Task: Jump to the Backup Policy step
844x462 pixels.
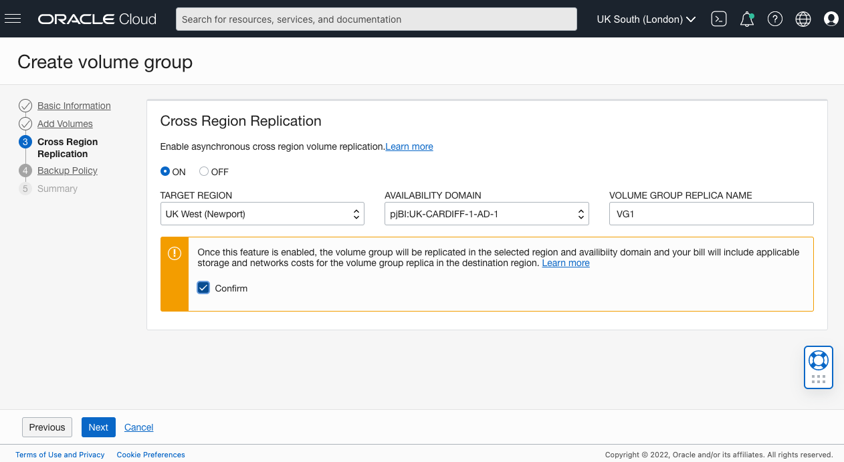Action: coord(67,170)
